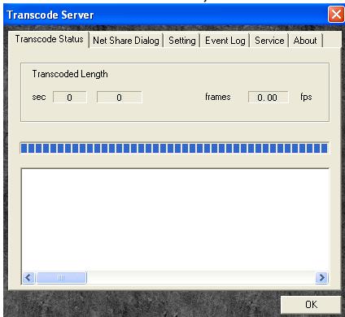This screenshot has height=317, width=345.
Task: Click the left scroll arrow in log pane
Action: (28, 277)
